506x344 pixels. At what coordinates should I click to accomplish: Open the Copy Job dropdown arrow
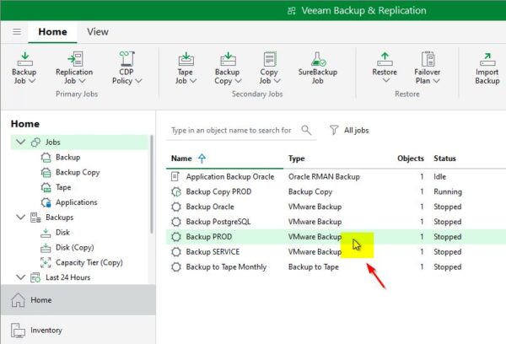point(277,81)
